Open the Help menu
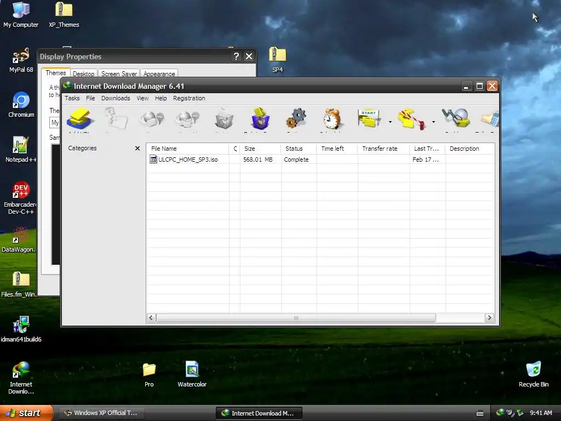Viewport: 561px width, 421px height. point(161,98)
